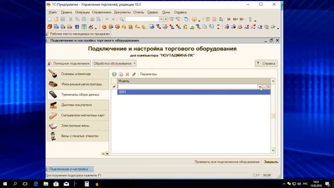
Task: Click the Save diskette toolbar icon
Action: (x=63, y=19)
